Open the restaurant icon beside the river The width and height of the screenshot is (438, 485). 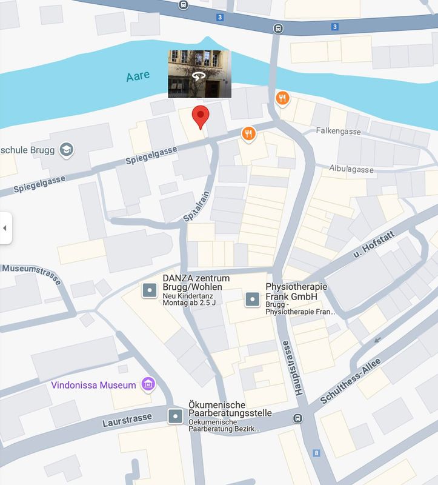point(282,99)
